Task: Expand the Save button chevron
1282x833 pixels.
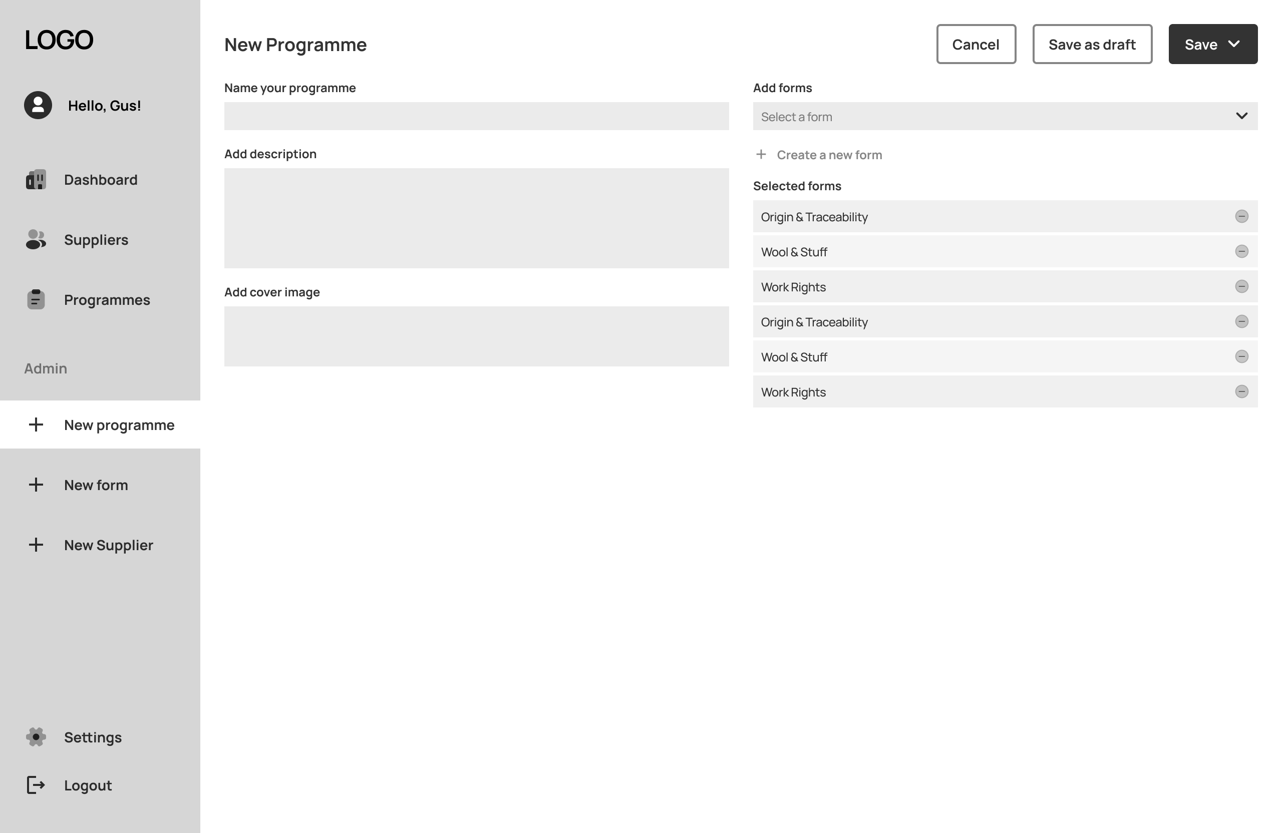Action: [1233, 44]
